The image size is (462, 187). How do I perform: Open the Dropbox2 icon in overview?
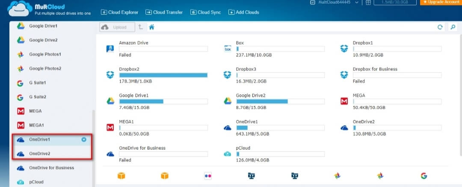coord(110,75)
